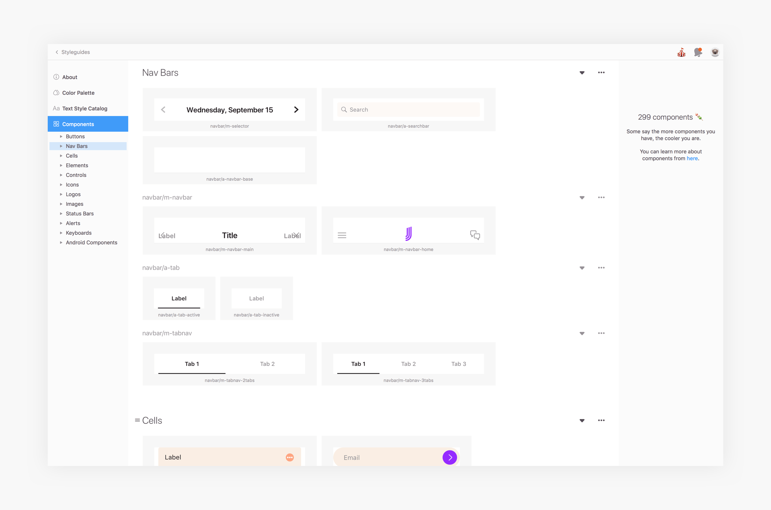Expand the Buttons tree item
Image resolution: width=771 pixels, height=510 pixels.
pyautogui.click(x=61, y=136)
